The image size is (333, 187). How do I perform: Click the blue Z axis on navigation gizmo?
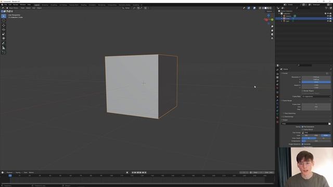point(268,16)
